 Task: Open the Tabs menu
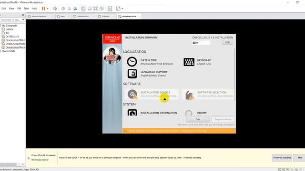point(26,9)
